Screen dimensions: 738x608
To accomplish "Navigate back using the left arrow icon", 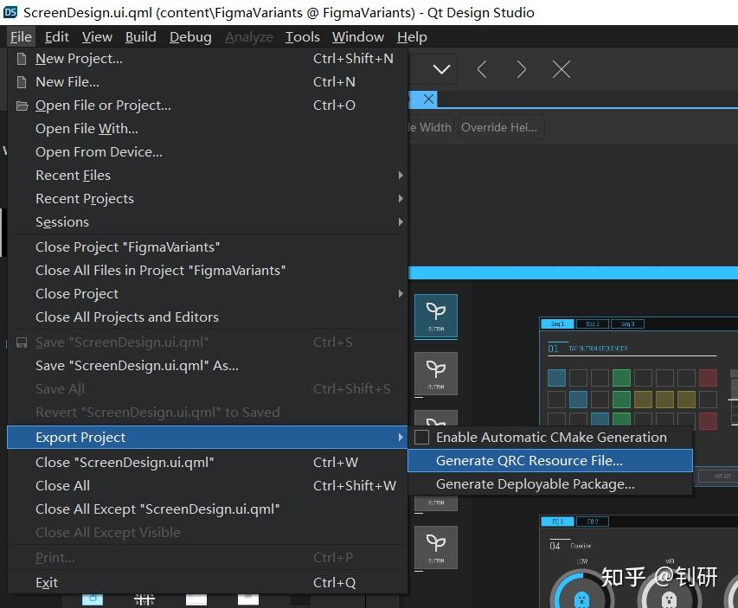I will tap(482, 69).
